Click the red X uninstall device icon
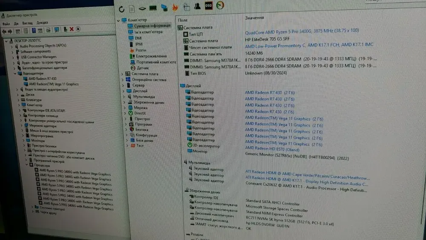The width and height of the screenshot is (426, 240). coord(72,29)
